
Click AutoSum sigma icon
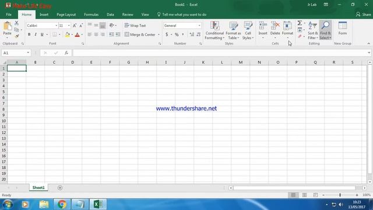pos(300,23)
